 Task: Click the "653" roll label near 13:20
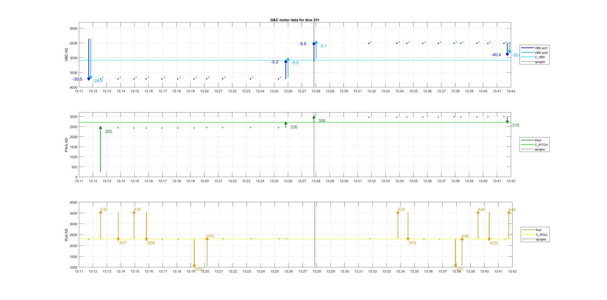coord(210,236)
